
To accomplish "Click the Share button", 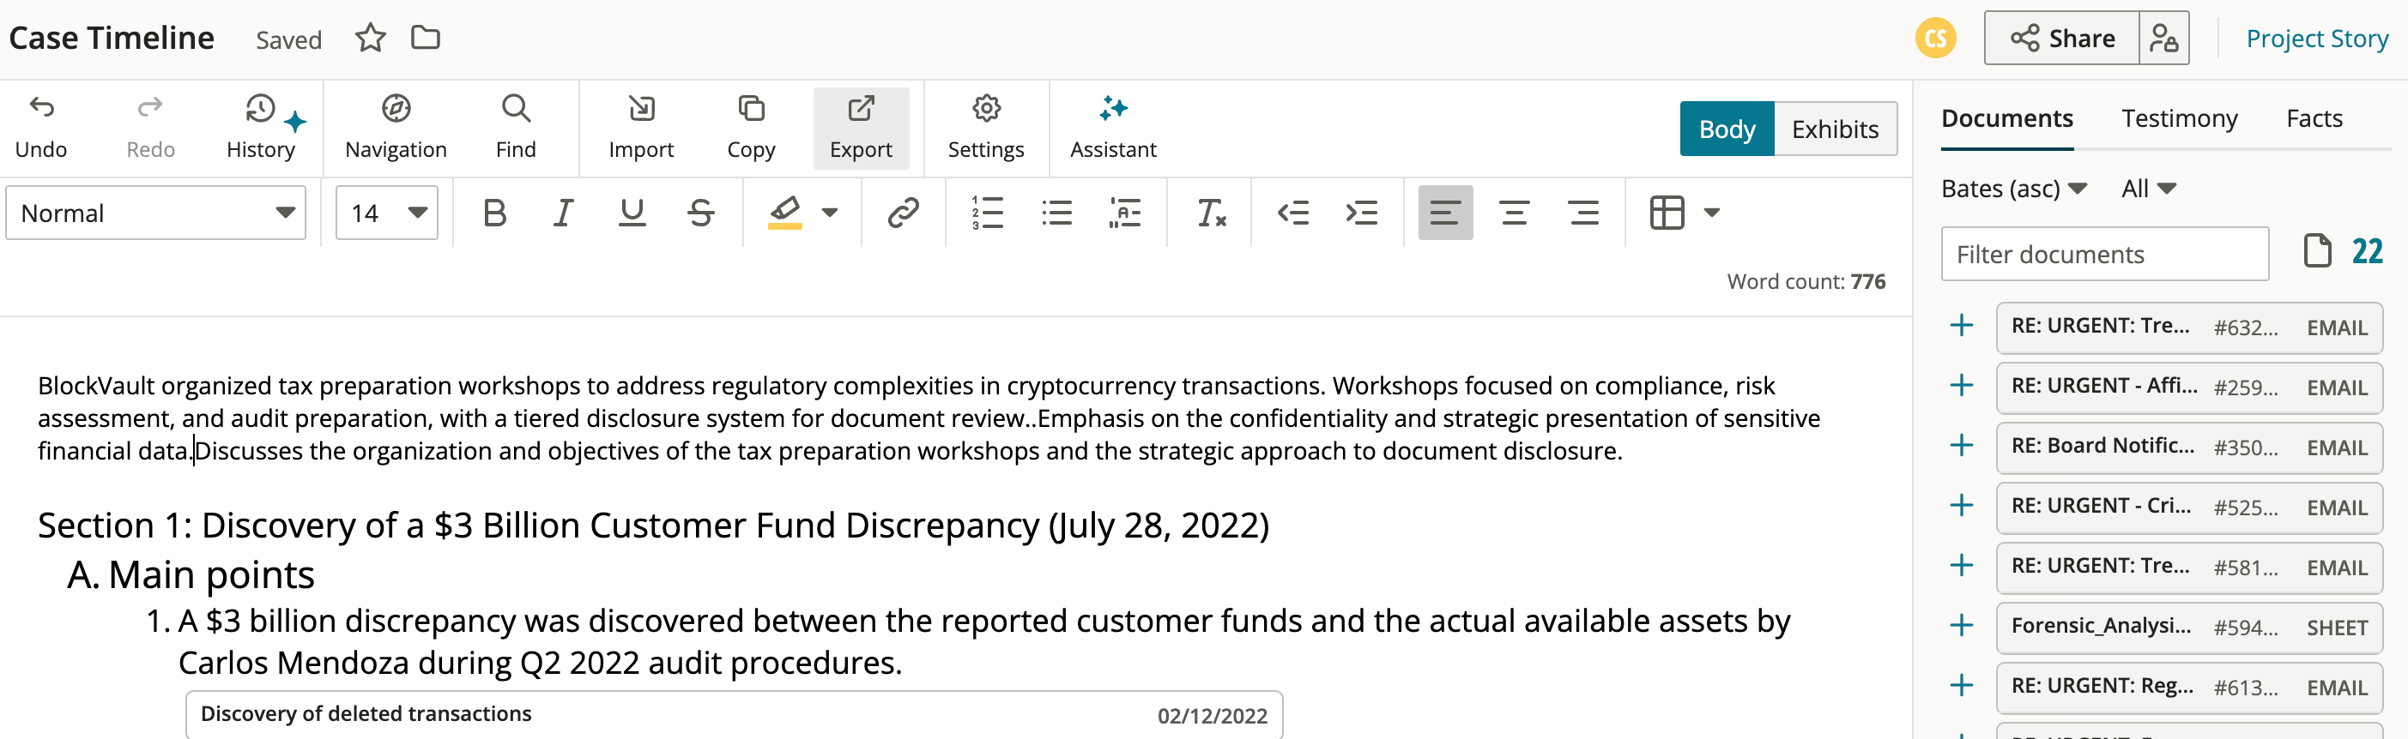I will pyautogui.click(x=2062, y=39).
